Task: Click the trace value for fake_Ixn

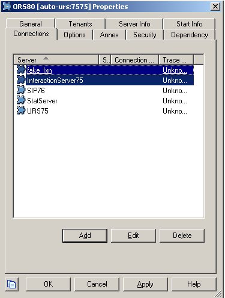Action: point(175,70)
